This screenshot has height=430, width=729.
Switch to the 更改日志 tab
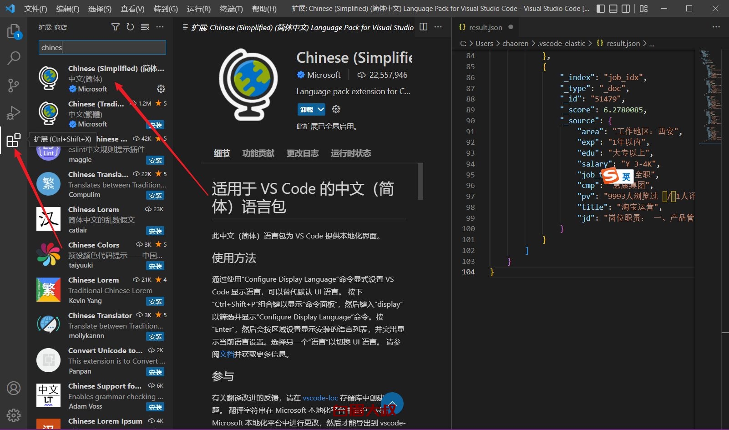click(303, 153)
